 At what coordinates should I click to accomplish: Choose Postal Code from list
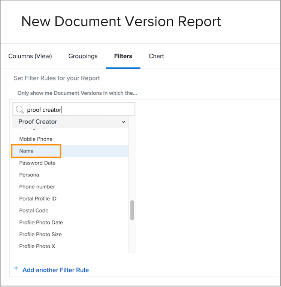tap(70, 211)
